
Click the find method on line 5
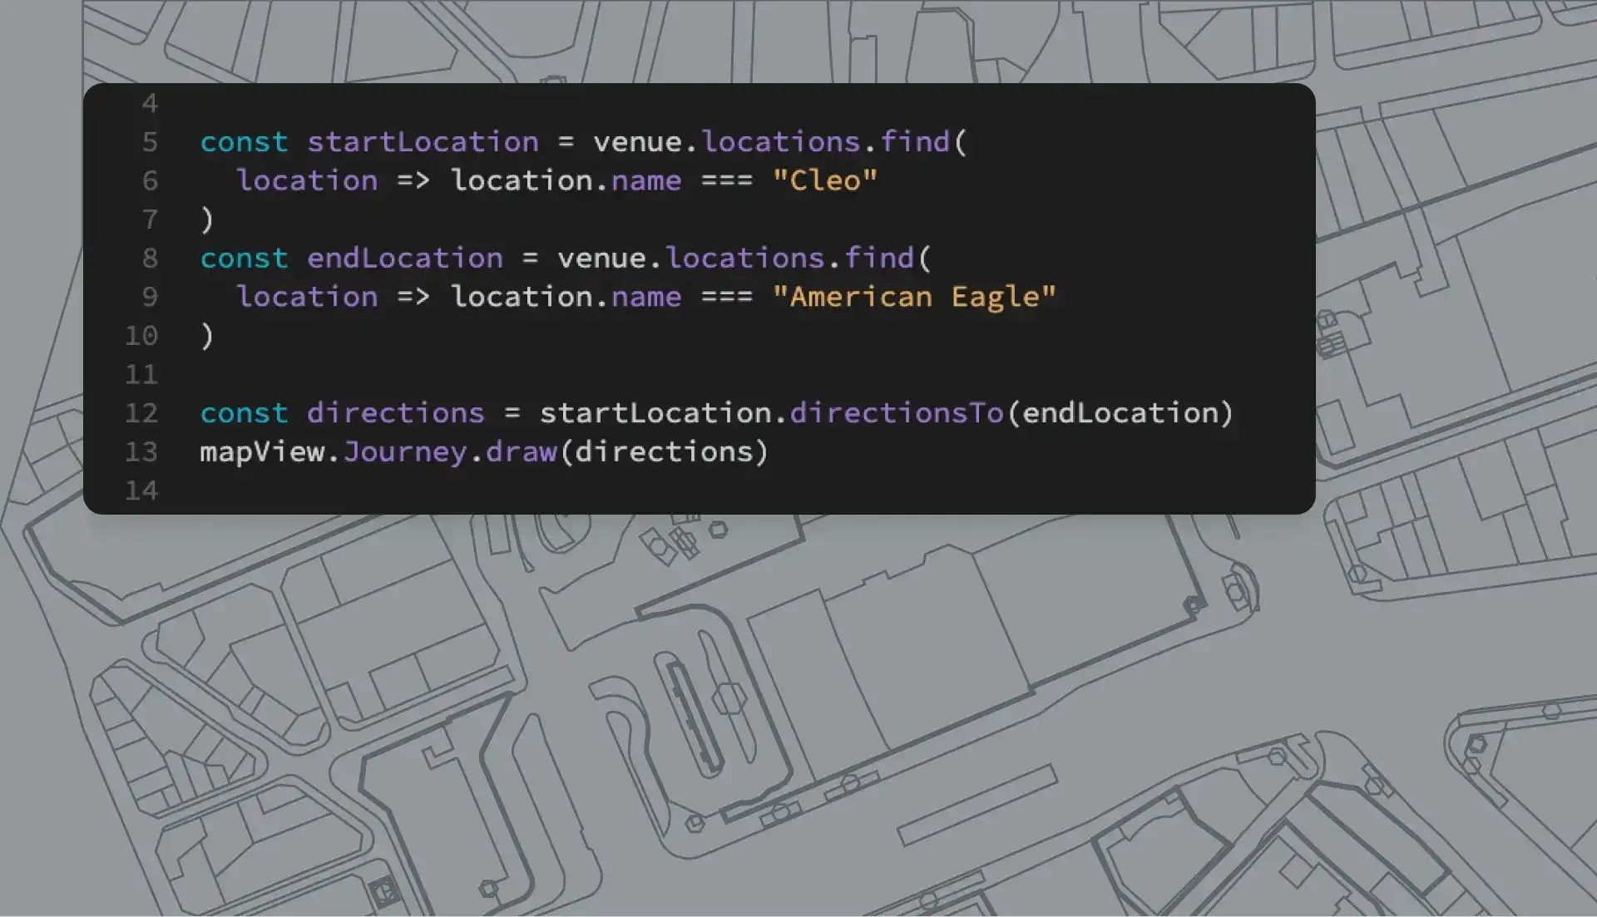pyautogui.click(x=915, y=142)
